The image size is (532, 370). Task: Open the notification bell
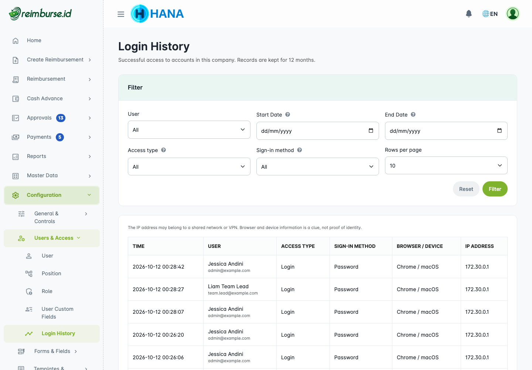[x=469, y=14]
